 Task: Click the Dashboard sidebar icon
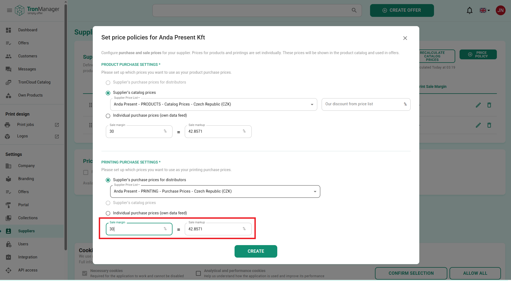click(8, 30)
